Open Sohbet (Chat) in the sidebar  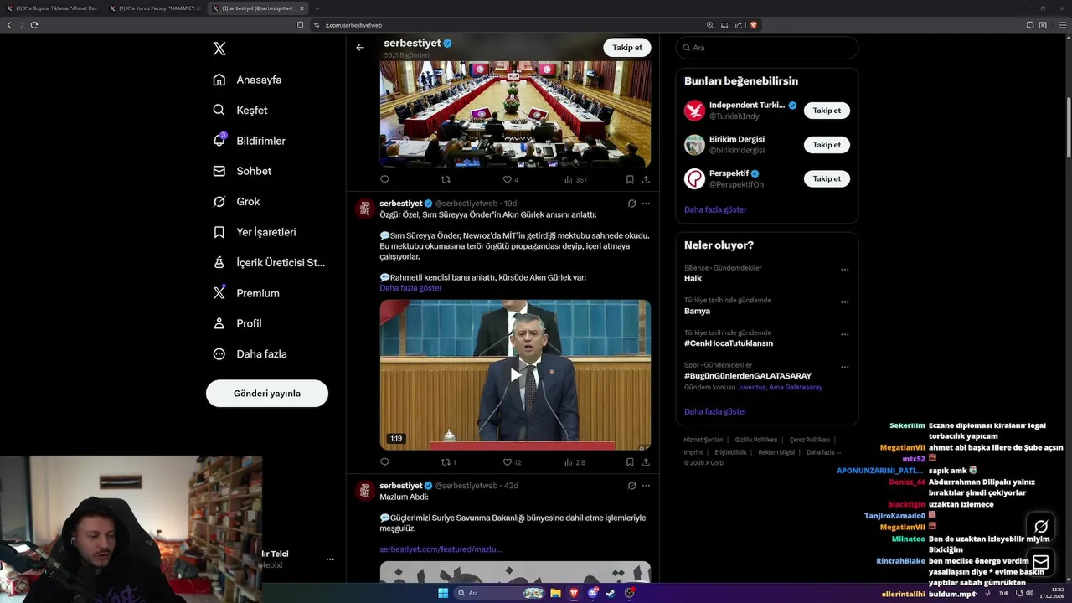(242, 171)
